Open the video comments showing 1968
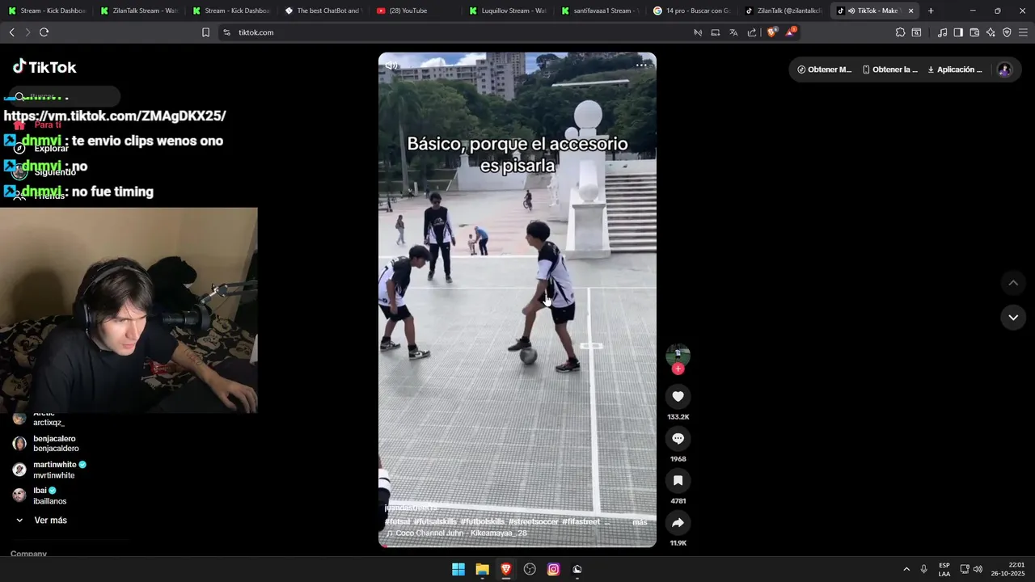 [x=678, y=438]
